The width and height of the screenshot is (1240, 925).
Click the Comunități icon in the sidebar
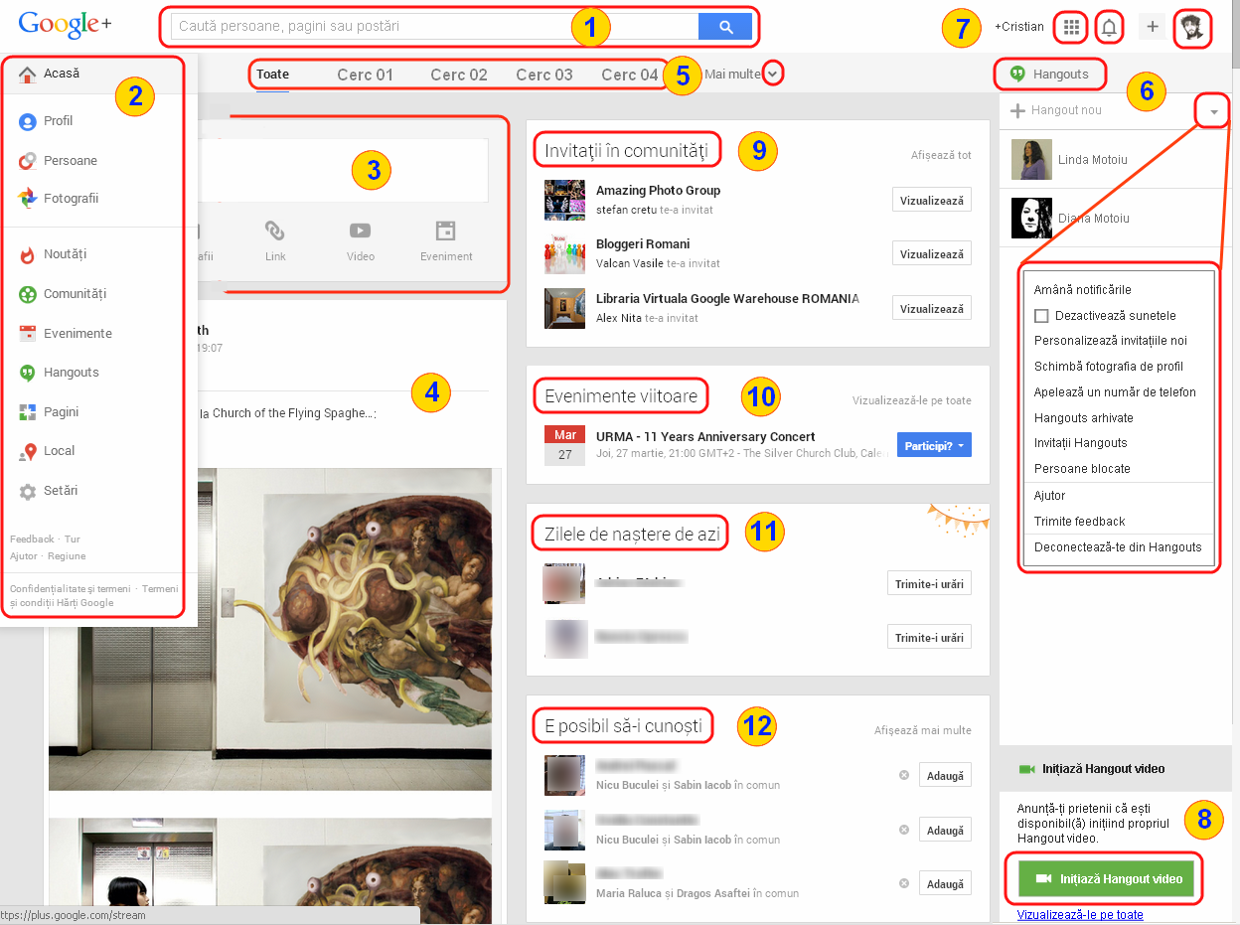pos(28,294)
